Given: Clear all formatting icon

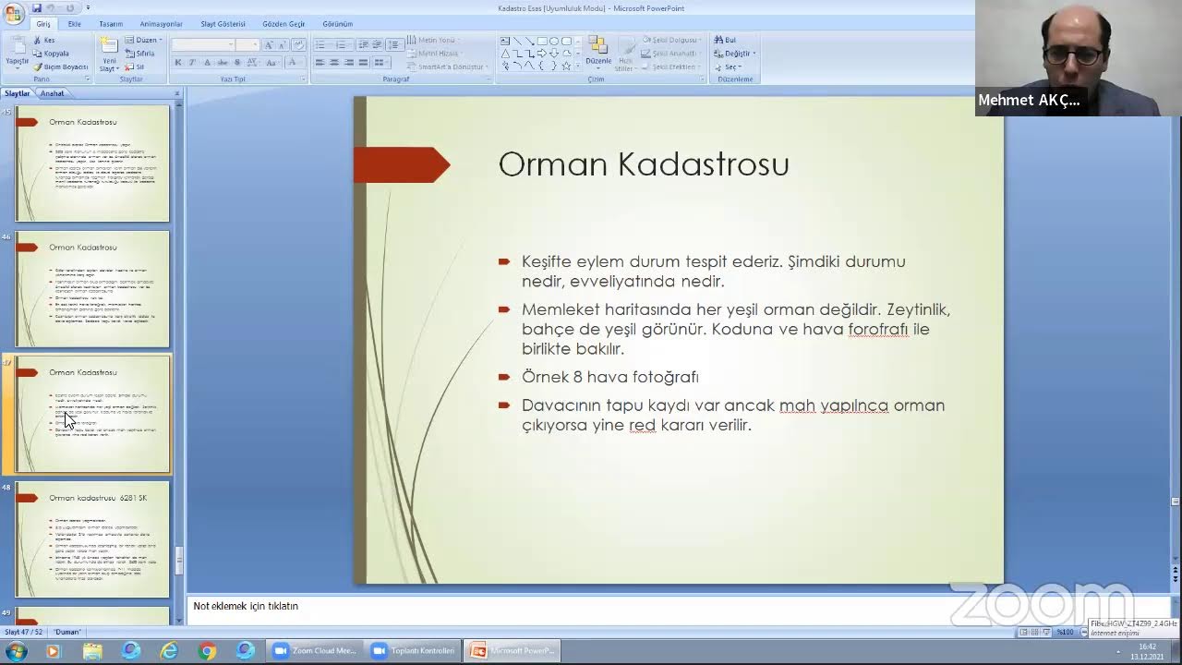Looking at the screenshot, I should tap(298, 44).
